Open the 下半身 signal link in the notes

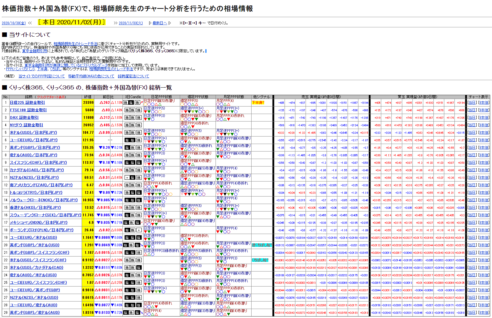[42, 69]
